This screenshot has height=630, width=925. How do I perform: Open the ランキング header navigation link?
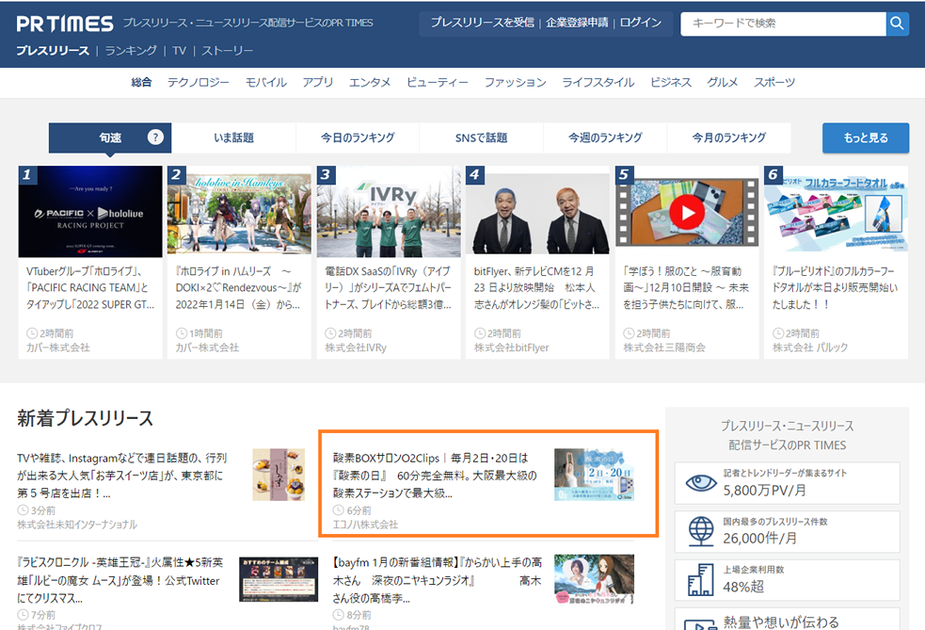131,51
